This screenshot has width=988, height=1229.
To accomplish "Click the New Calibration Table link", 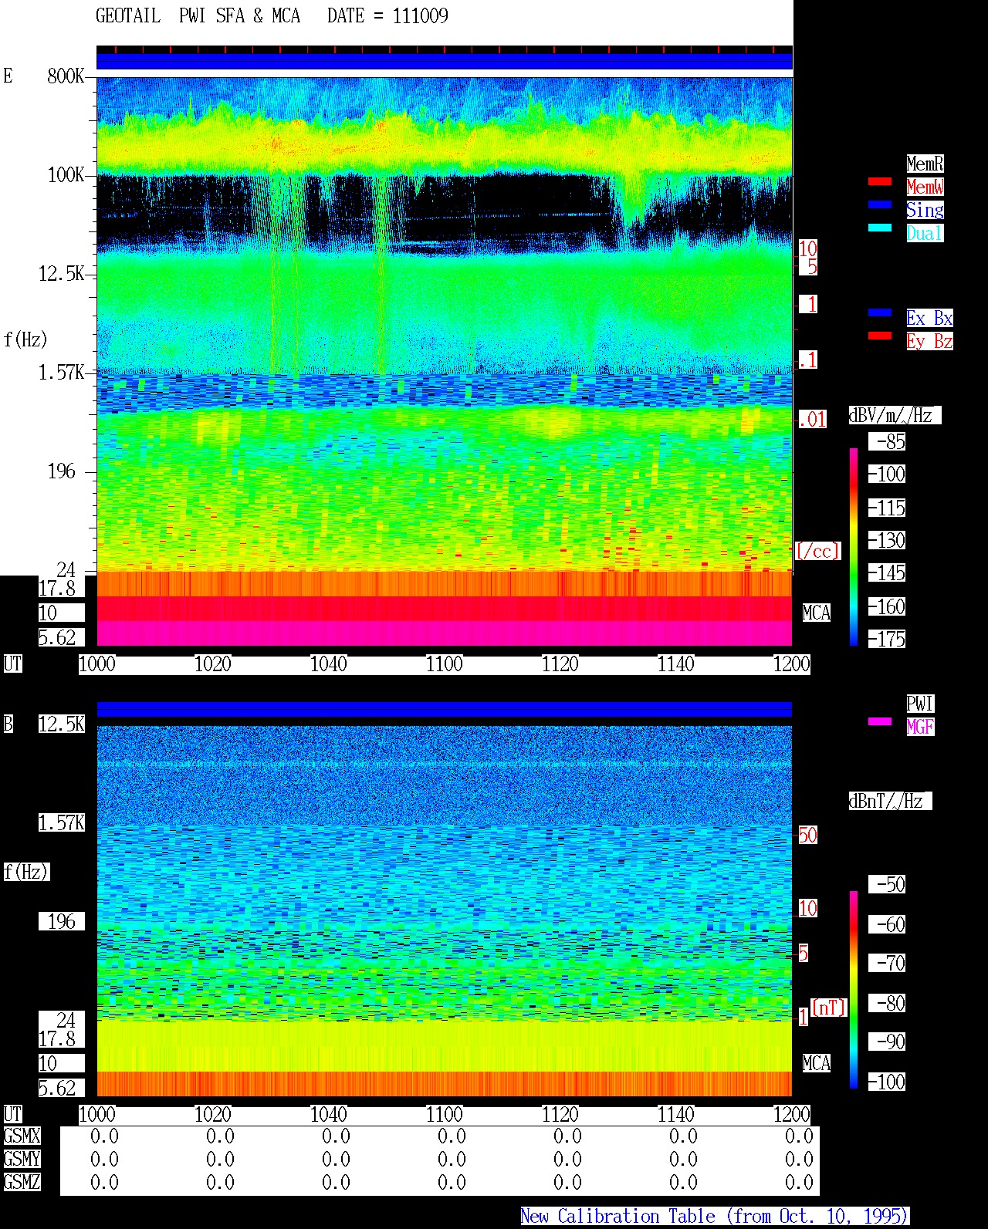I will (715, 1217).
